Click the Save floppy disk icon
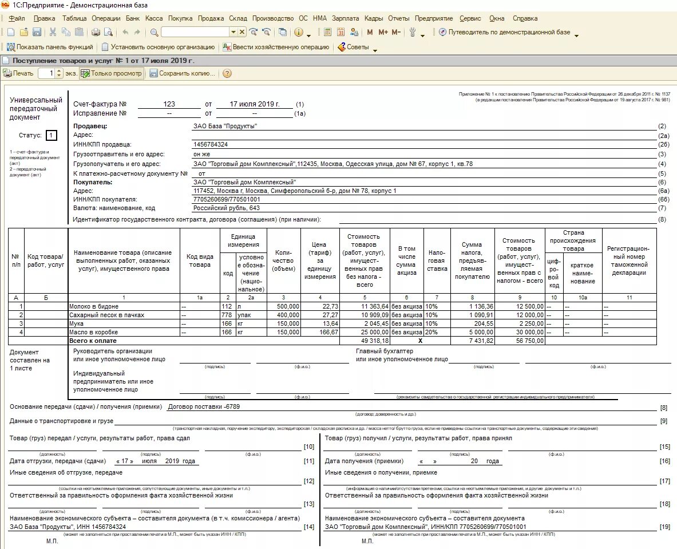The height and width of the screenshot is (549, 677). pos(37,32)
